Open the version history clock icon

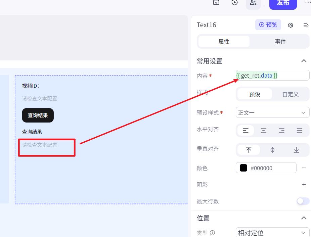tap(234, 3)
